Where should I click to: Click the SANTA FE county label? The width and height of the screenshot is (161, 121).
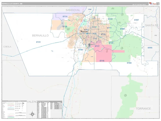click(x=151, y=25)
